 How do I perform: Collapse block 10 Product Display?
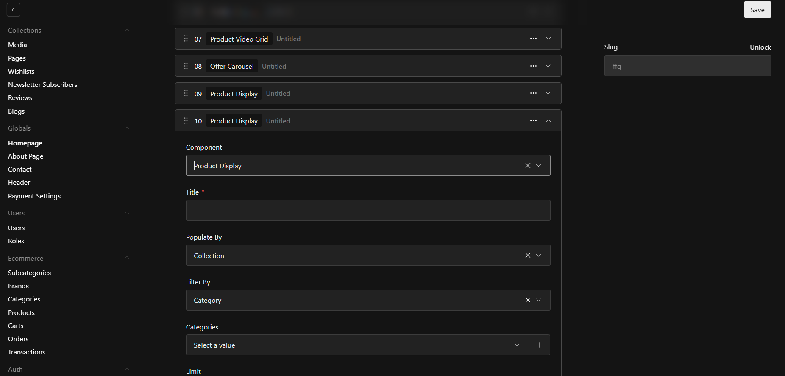(x=548, y=121)
